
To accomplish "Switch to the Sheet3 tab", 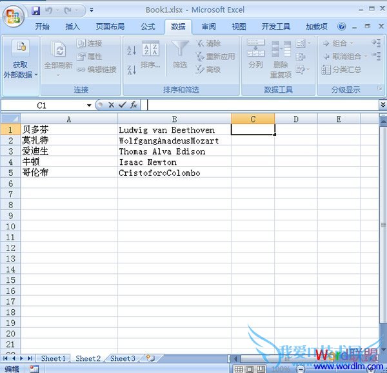I will (x=123, y=358).
